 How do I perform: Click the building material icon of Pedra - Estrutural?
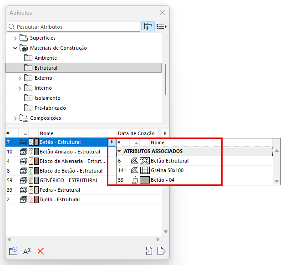coord(24,190)
